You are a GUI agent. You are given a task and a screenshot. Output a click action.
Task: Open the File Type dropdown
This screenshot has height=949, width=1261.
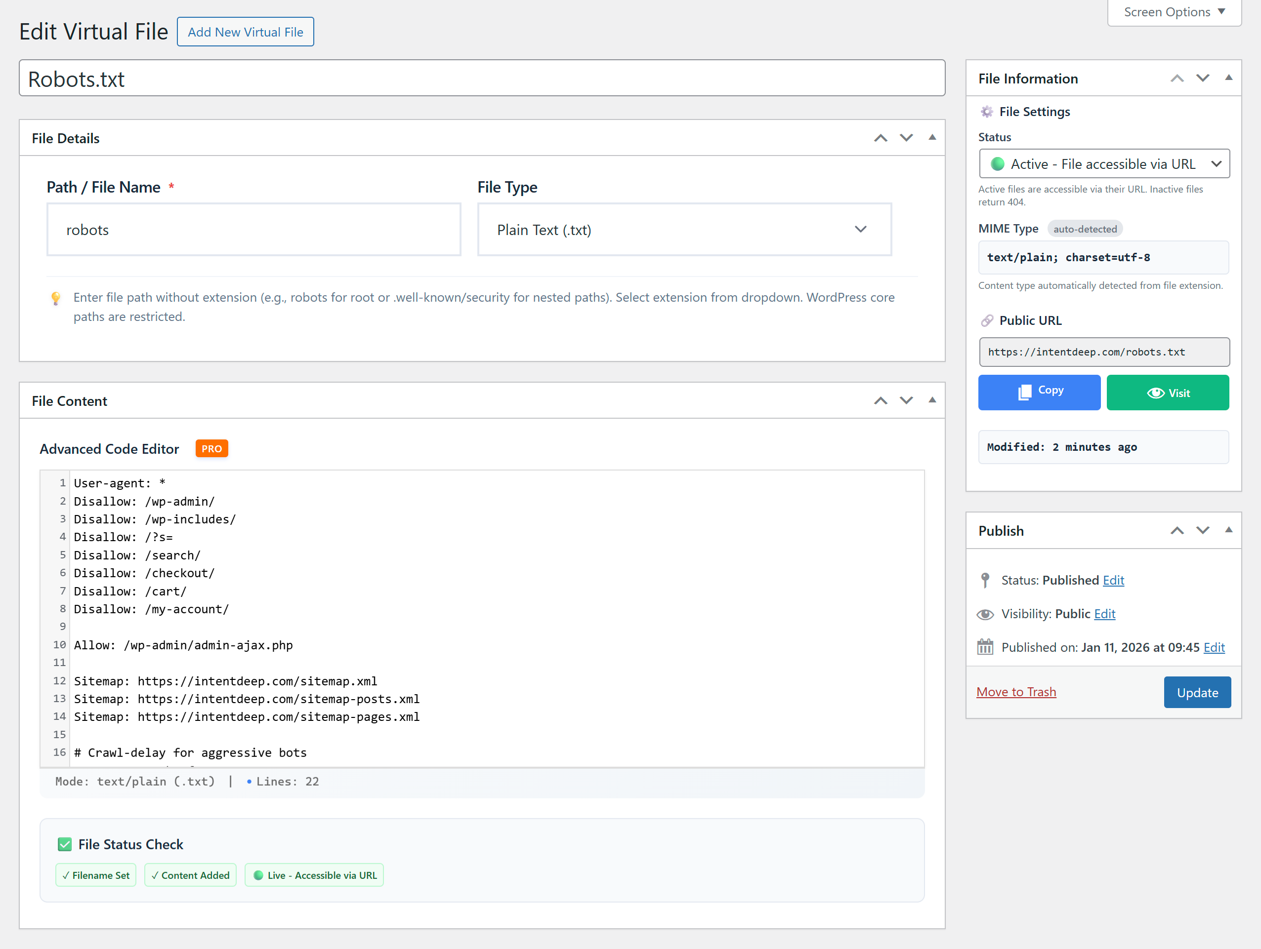point(683,230)
